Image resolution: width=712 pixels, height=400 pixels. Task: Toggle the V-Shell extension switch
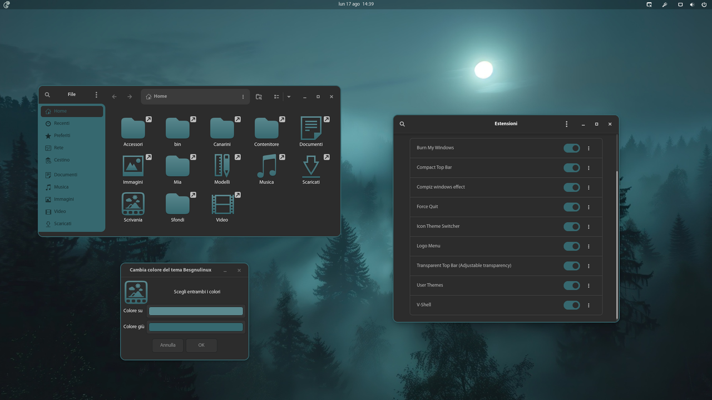(x=572, y=305)
